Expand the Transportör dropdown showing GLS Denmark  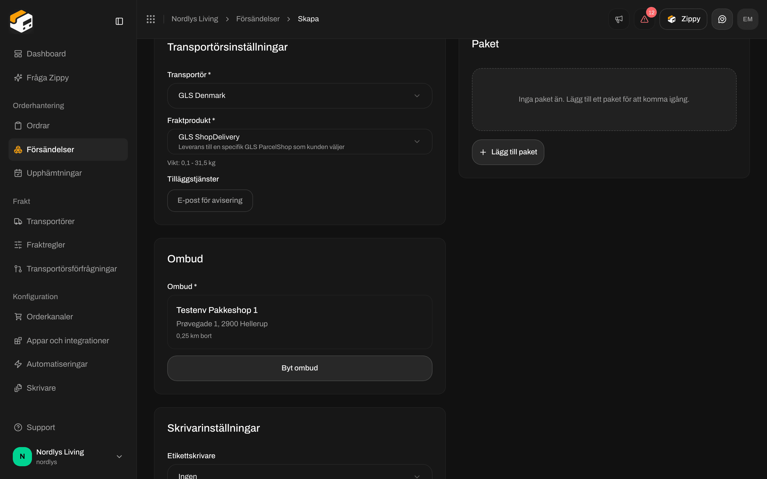pos(300,96)
